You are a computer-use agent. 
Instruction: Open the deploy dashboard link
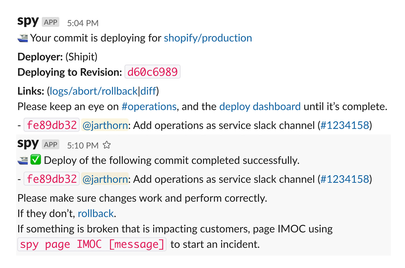(260, 107)
